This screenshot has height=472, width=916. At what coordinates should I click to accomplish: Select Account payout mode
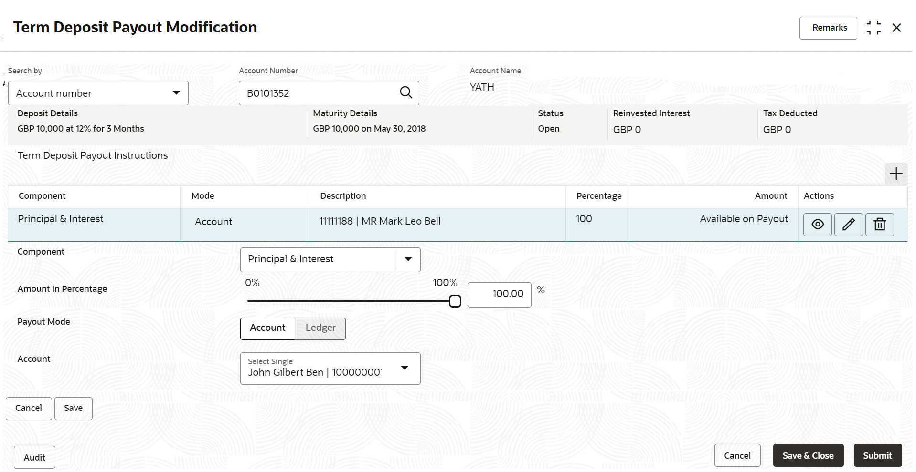click(x=267, y=328)
